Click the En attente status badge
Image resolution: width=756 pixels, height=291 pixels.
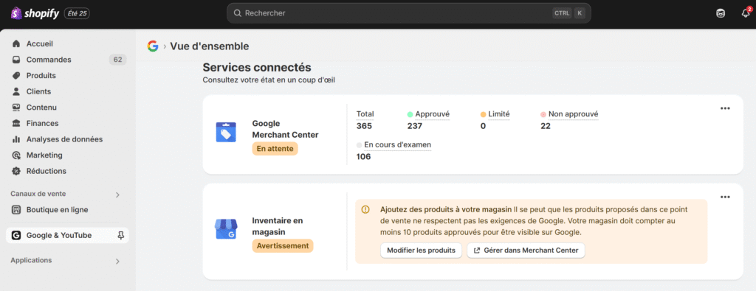[x=275, y=149]
